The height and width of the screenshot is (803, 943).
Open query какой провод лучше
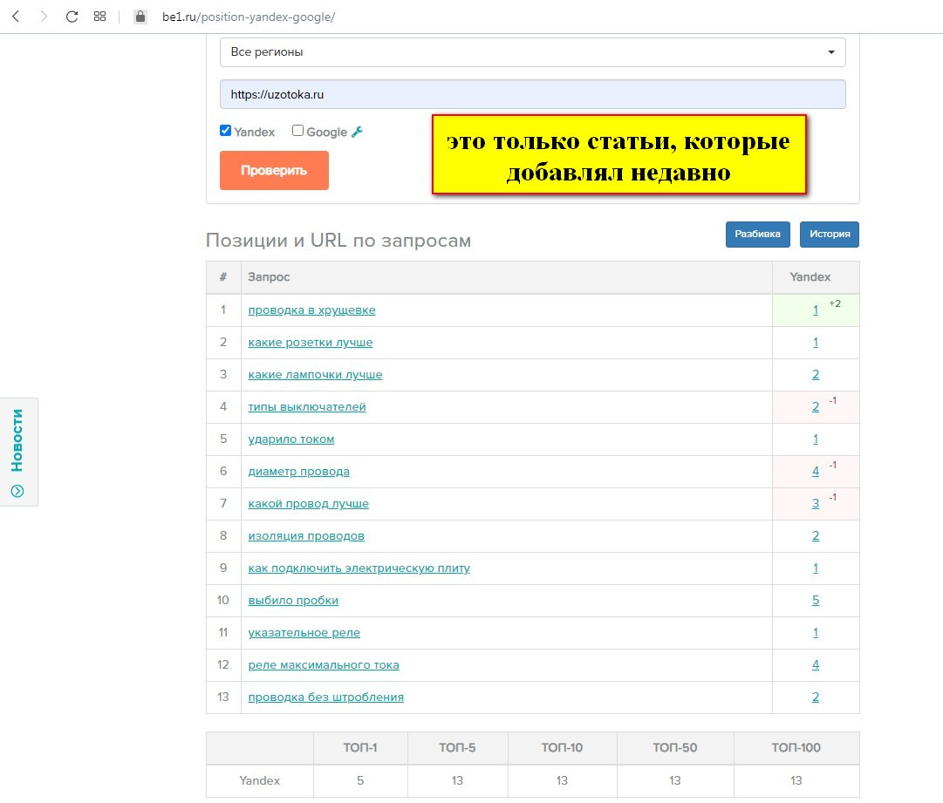(x=309, y=504)
